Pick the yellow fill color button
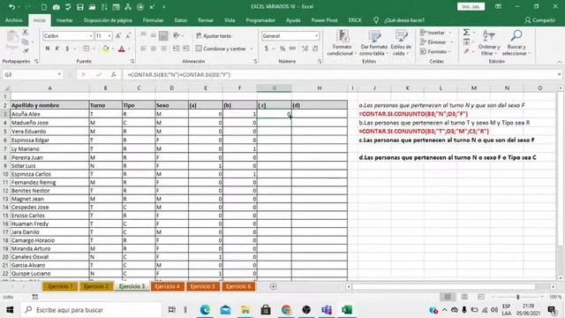 click(106, 49)
